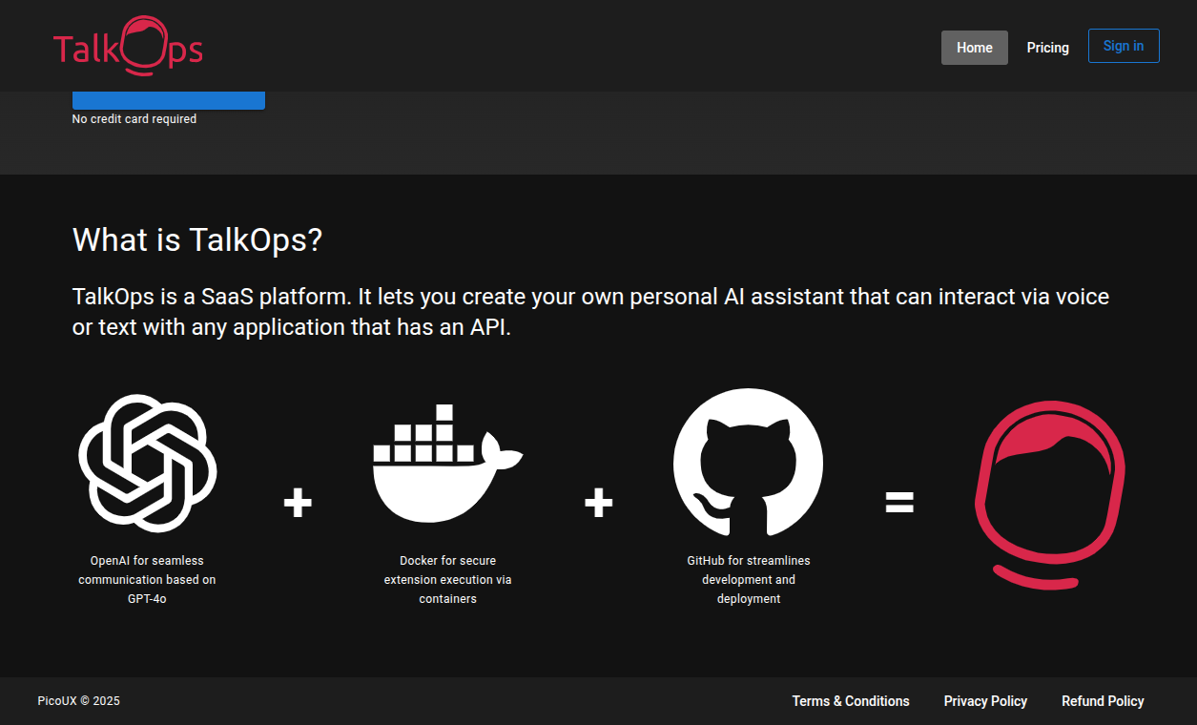
Task: Click the equals sign before the TalkOps helmet
Action: [x=899, y=502]
